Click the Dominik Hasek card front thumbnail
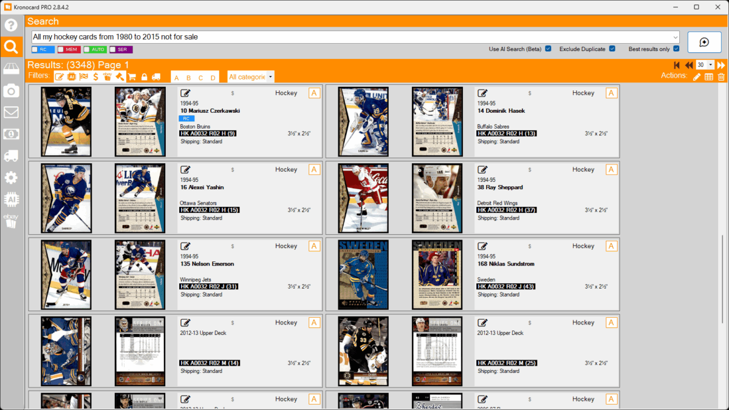This screenshot has width=729, height=410. [363, 122]
